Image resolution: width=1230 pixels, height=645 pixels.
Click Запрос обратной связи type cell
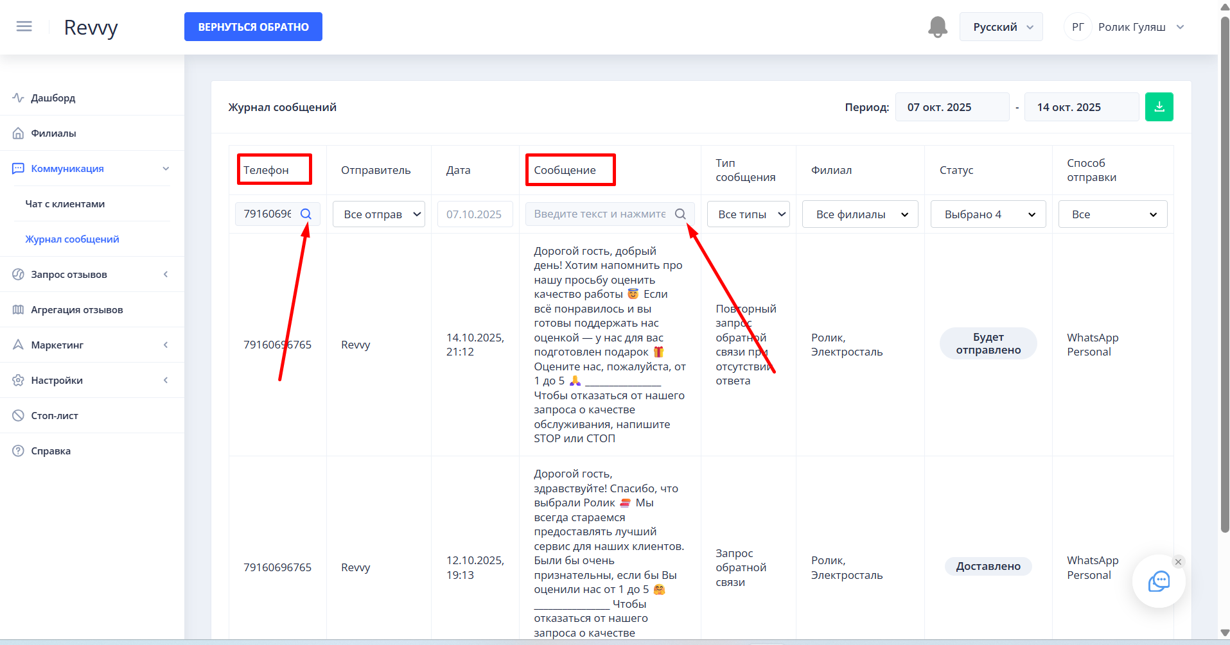pyautogui.click(x=741, y=567)
